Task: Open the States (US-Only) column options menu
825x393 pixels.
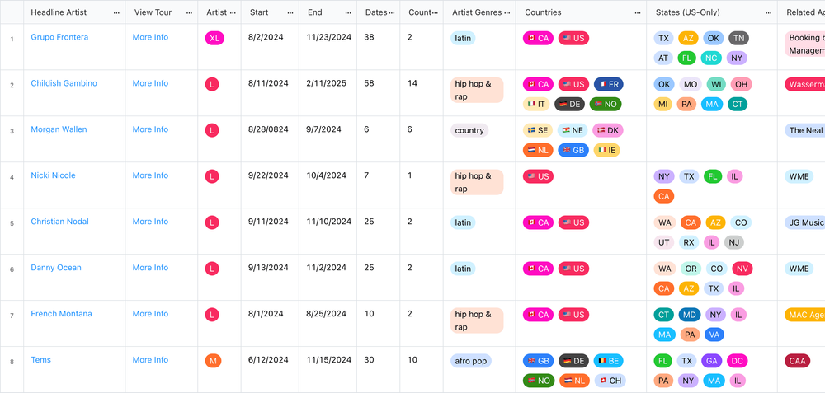Action: [x=769, y=12]
